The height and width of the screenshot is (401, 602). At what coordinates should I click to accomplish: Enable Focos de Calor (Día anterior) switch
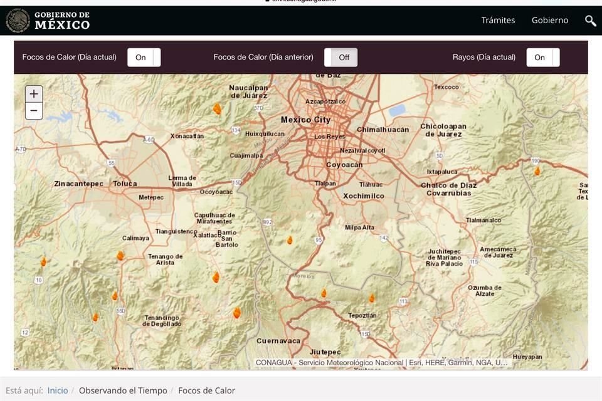[x=341, y=58]
